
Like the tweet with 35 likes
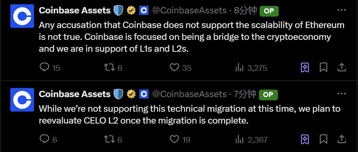(175, 68)
